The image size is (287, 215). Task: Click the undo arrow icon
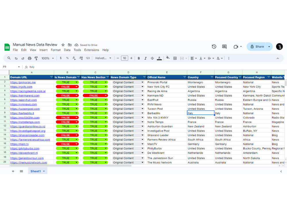(16, 58)
